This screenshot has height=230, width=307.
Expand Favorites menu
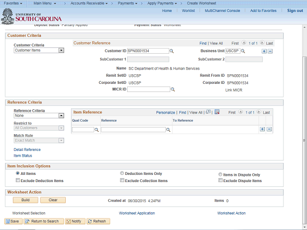[x=13, y=3]
